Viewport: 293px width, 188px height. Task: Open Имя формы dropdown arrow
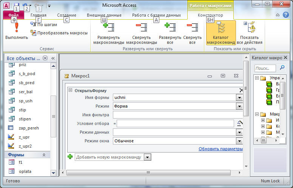pyautogui.click(x=239, y=97)
